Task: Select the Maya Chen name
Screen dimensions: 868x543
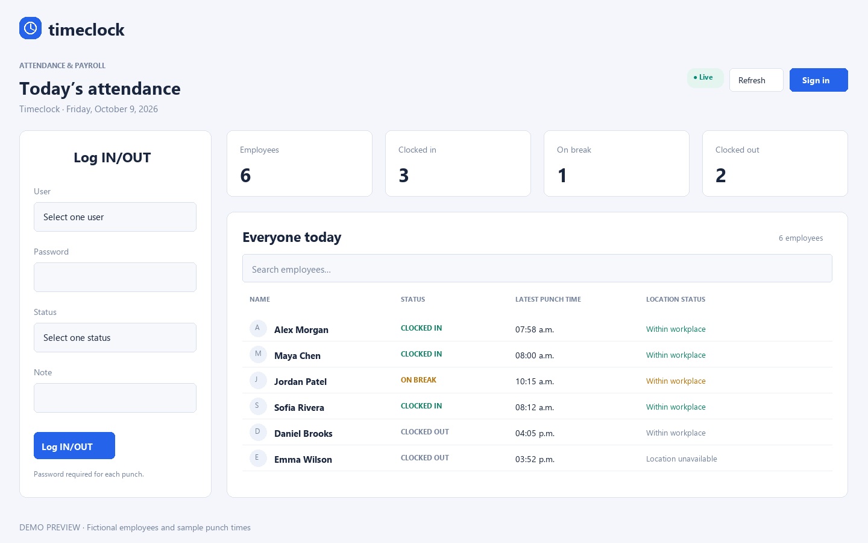Action: click(297, 356)
